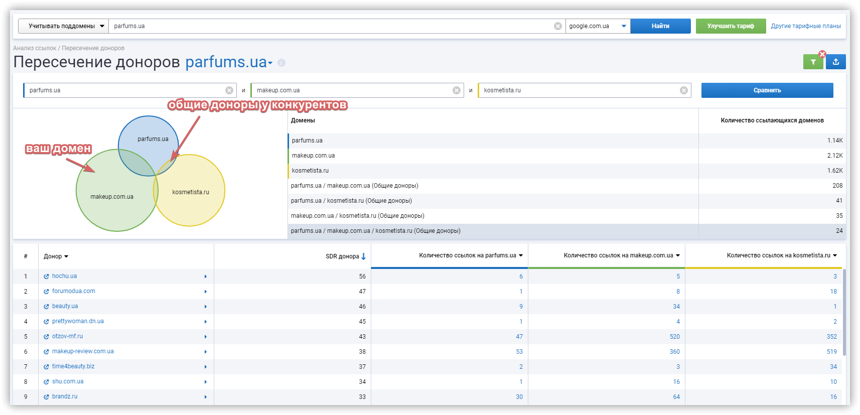Screen dimensions: 860x415
Task: Click 520 links value for otzov-mf.ru
Action: click(674, 337)
